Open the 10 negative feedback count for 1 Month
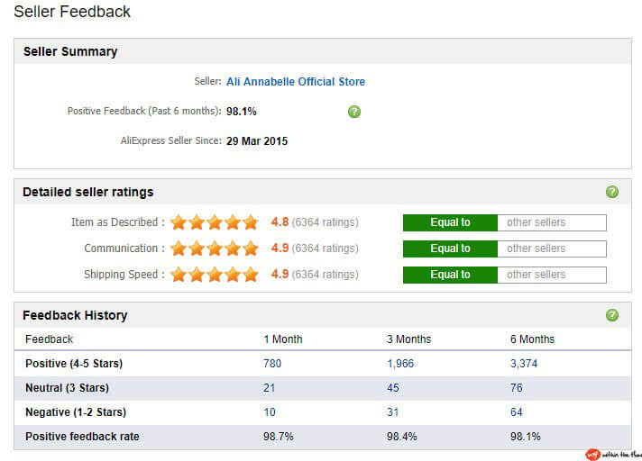The height and width of the screenshot is (461, 642). [x=270, y=412]
